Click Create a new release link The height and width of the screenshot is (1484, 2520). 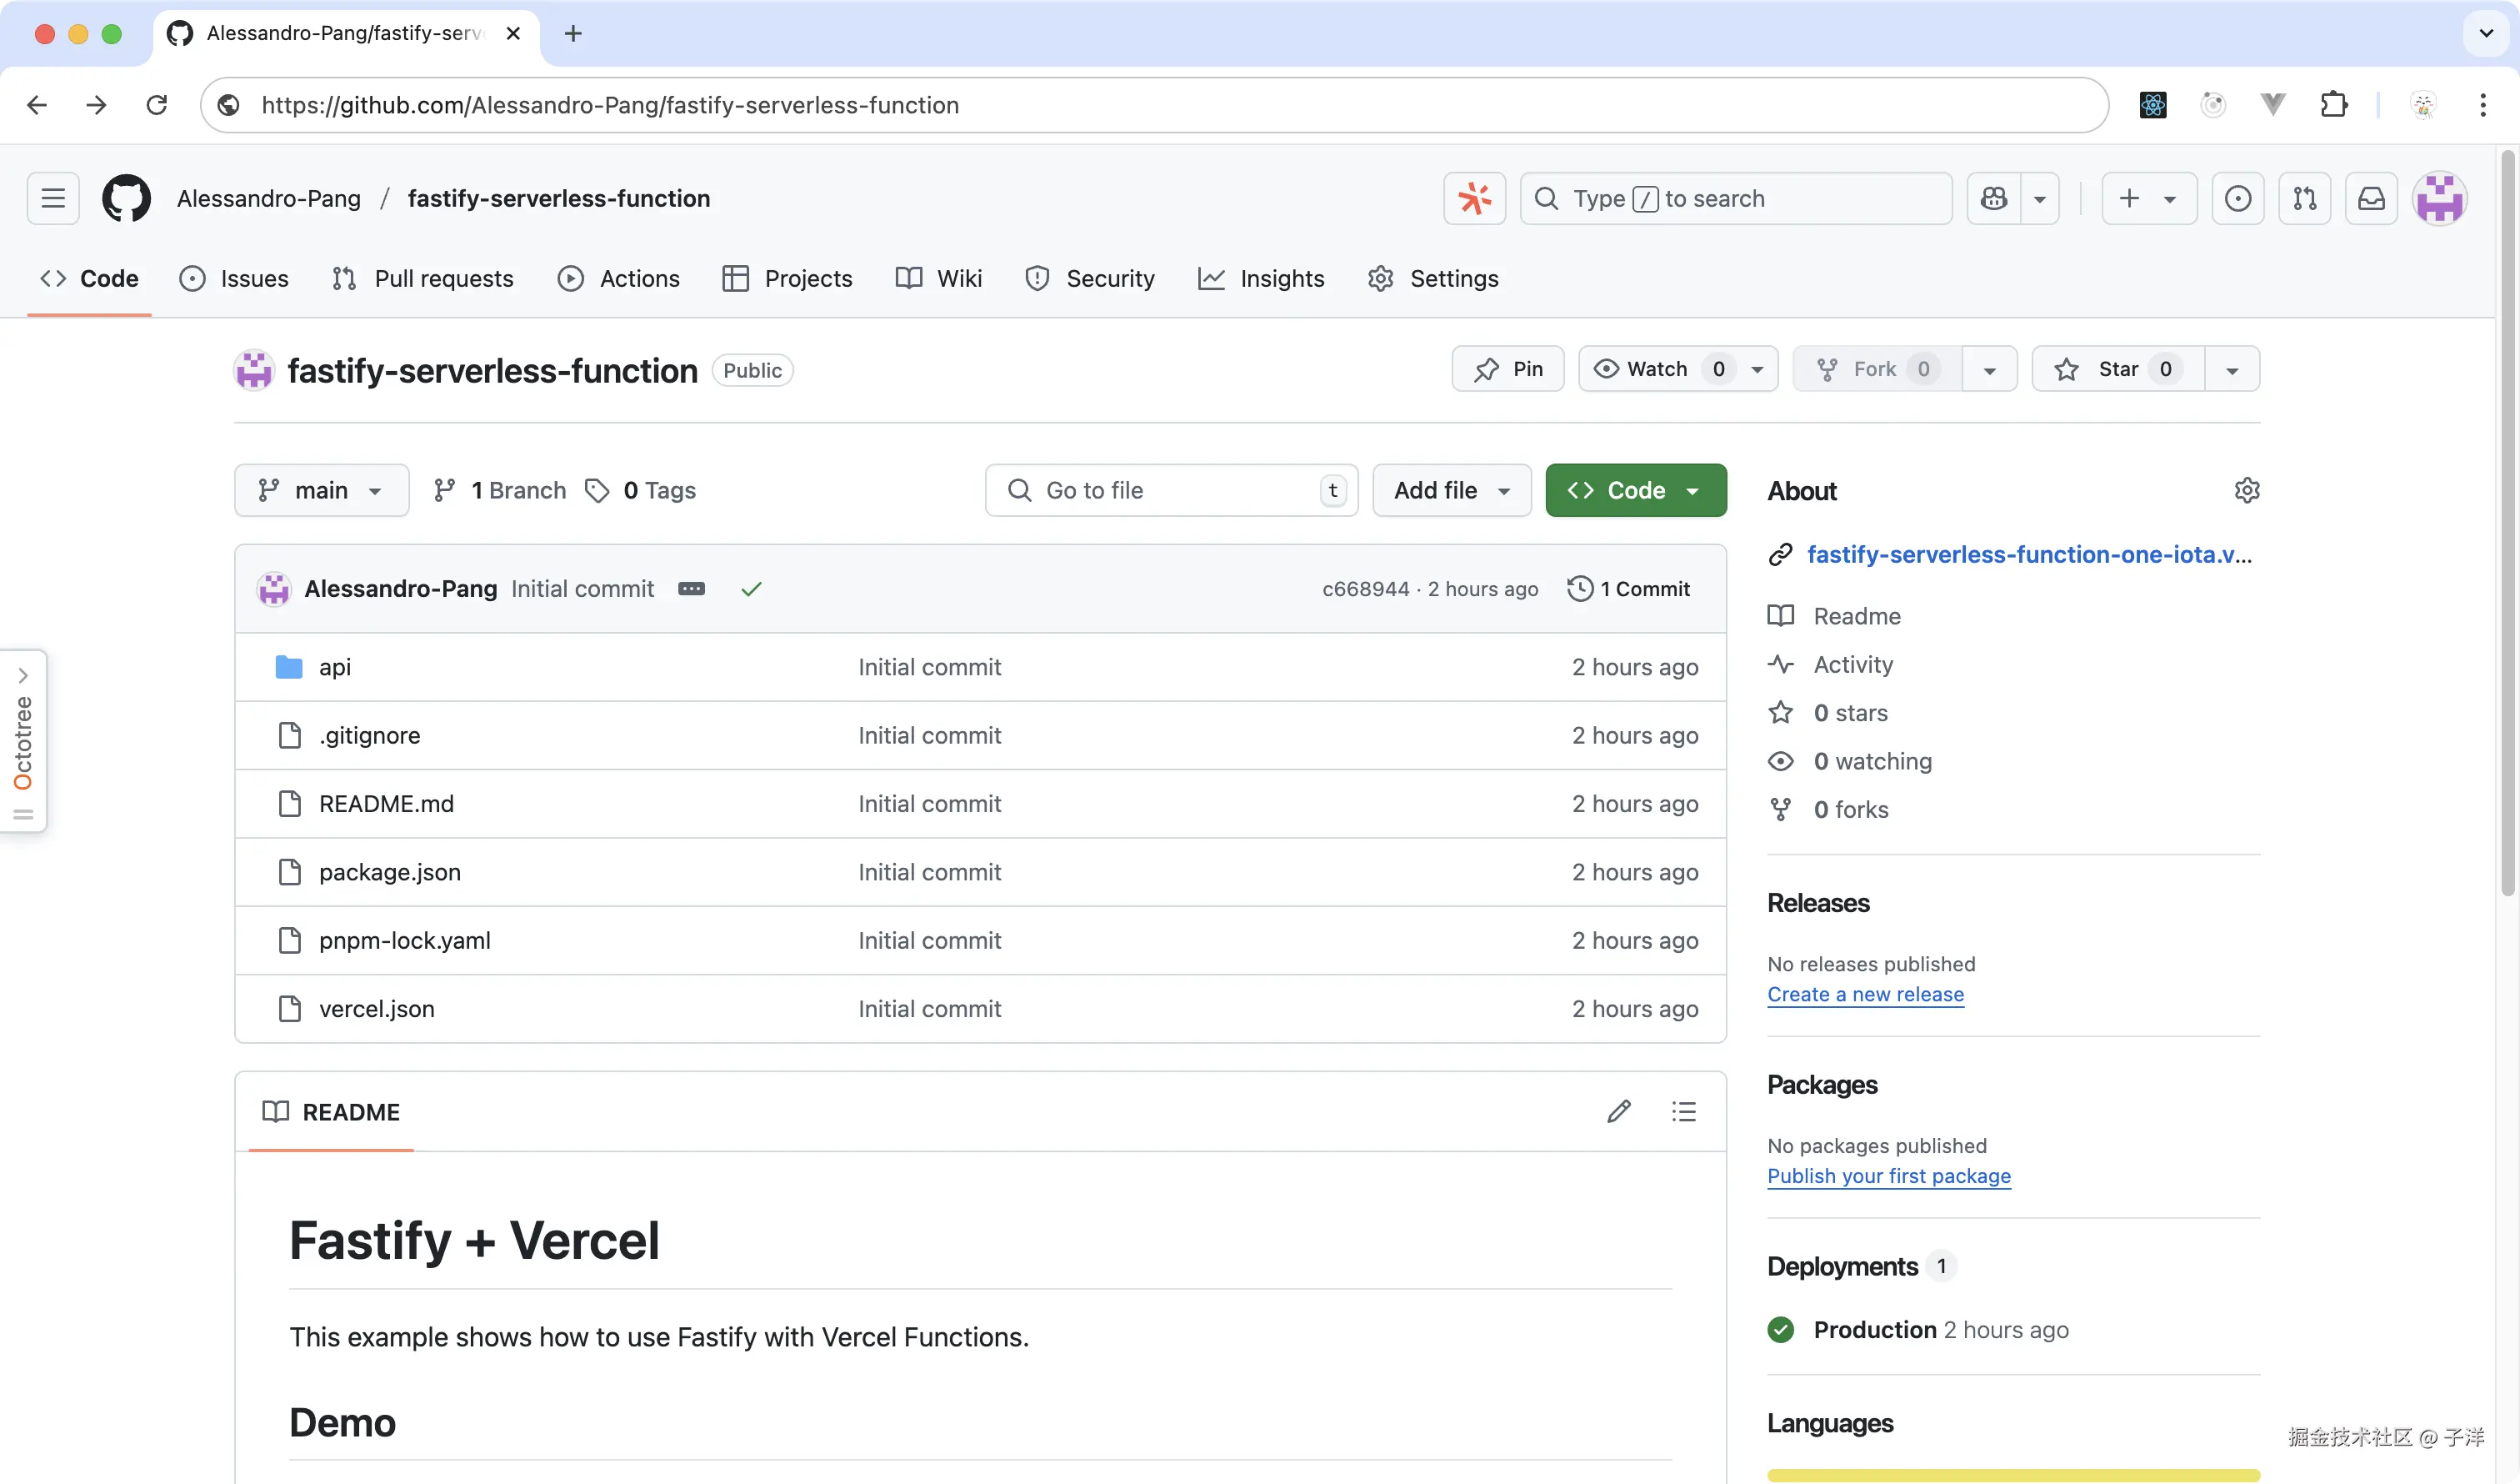[x=1865, y=994]
